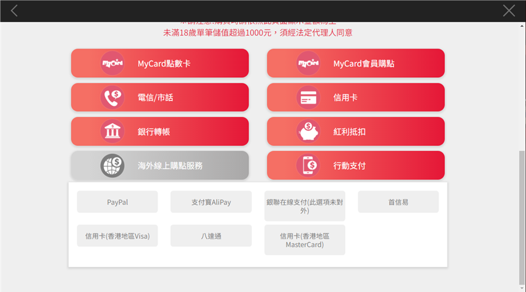Collapse 海外線上購點服務 section
The height and width of the screenshot is (292, 526).
coord(160,165)
